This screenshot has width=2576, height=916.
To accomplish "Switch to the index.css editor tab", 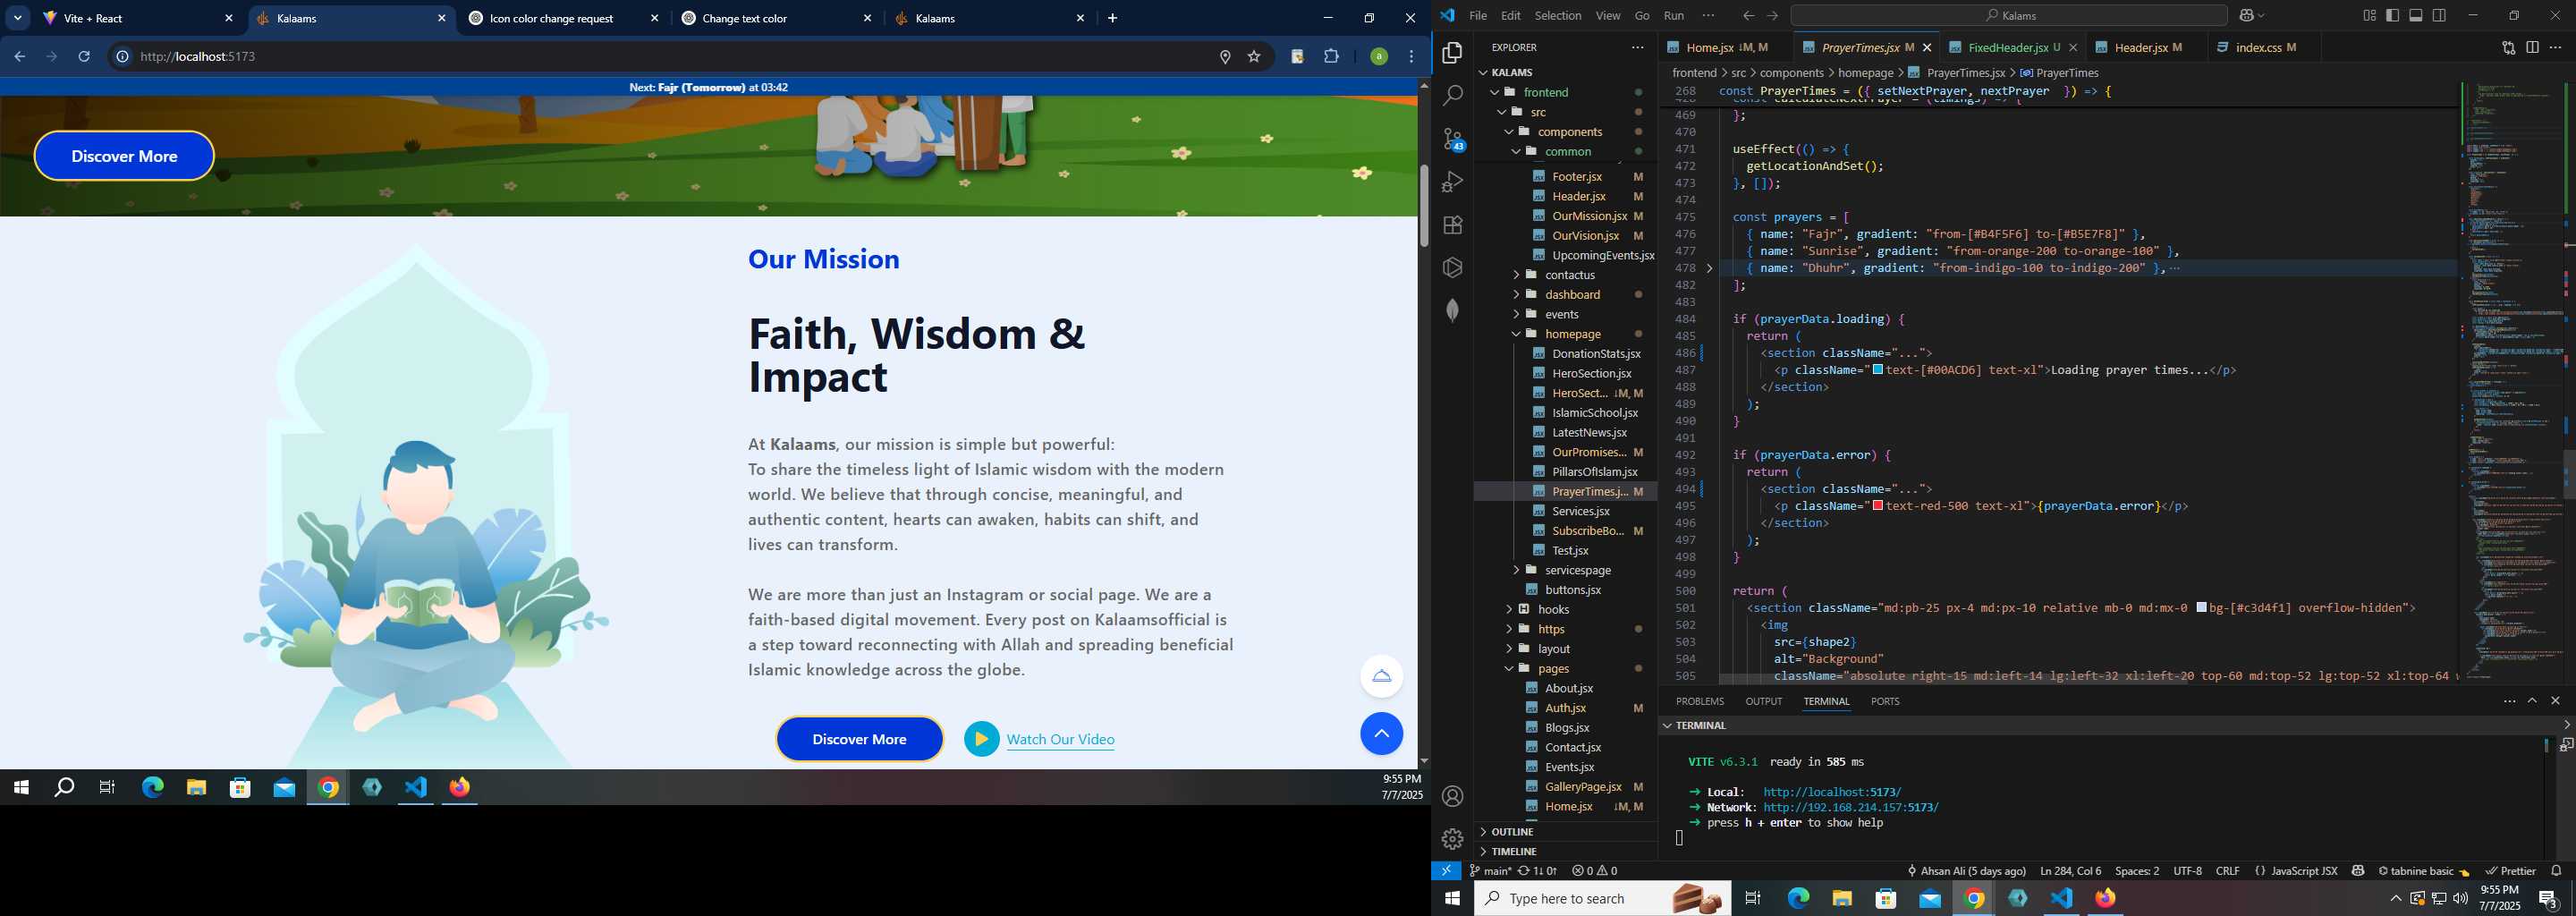I will [2256, 47].
